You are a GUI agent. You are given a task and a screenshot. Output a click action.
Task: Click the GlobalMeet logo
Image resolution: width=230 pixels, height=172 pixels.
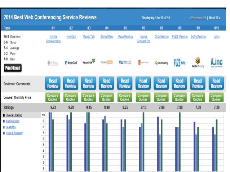pyautogui.click(x=107, y=62)
